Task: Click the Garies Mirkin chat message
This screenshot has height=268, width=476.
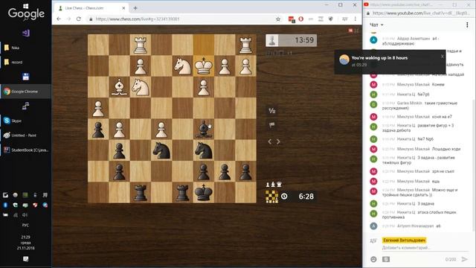Action: click(x=419, y=106)
